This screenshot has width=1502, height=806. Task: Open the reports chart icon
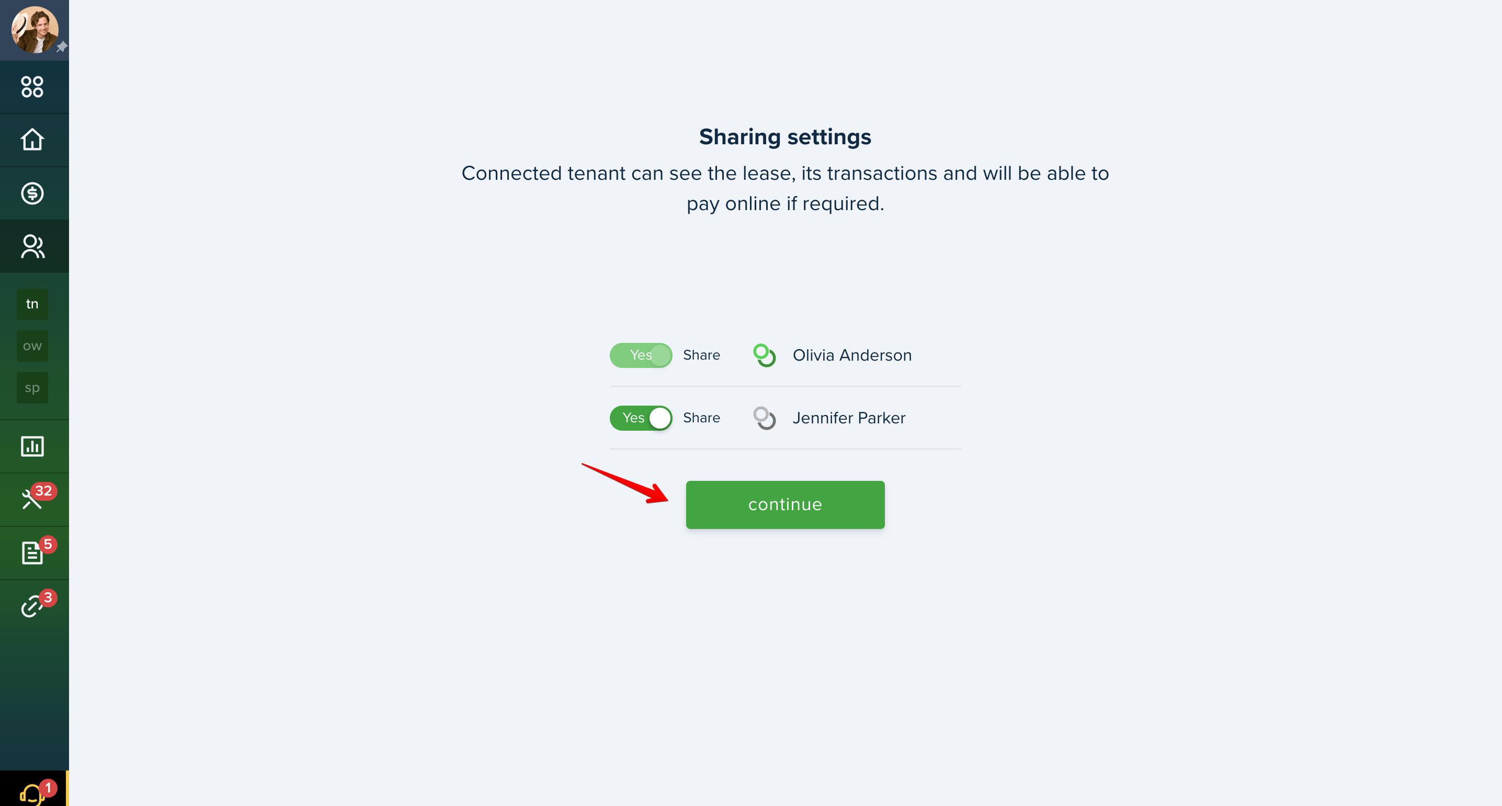point(32,446)
